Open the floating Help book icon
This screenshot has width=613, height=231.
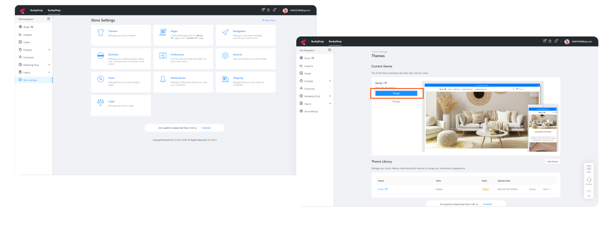[x=589, y=168]
